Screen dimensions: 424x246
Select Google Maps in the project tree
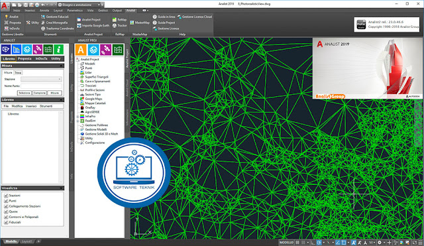click(x=91, y=99)
